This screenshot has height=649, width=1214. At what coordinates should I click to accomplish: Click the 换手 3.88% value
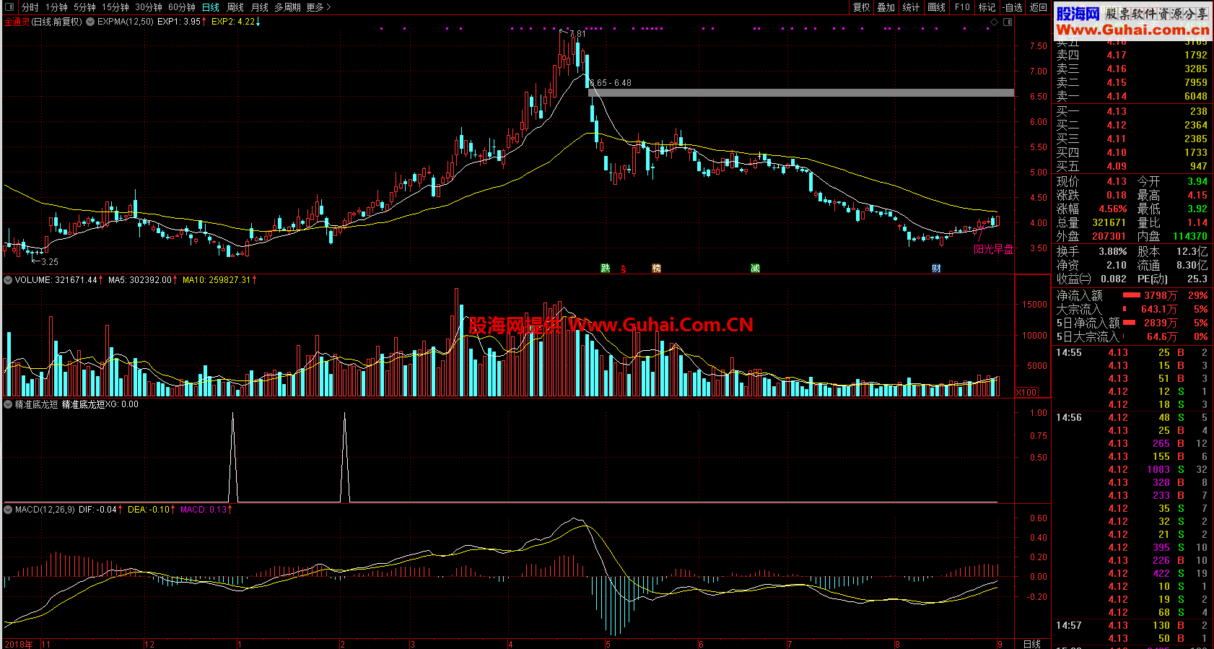click(1112, 251)
